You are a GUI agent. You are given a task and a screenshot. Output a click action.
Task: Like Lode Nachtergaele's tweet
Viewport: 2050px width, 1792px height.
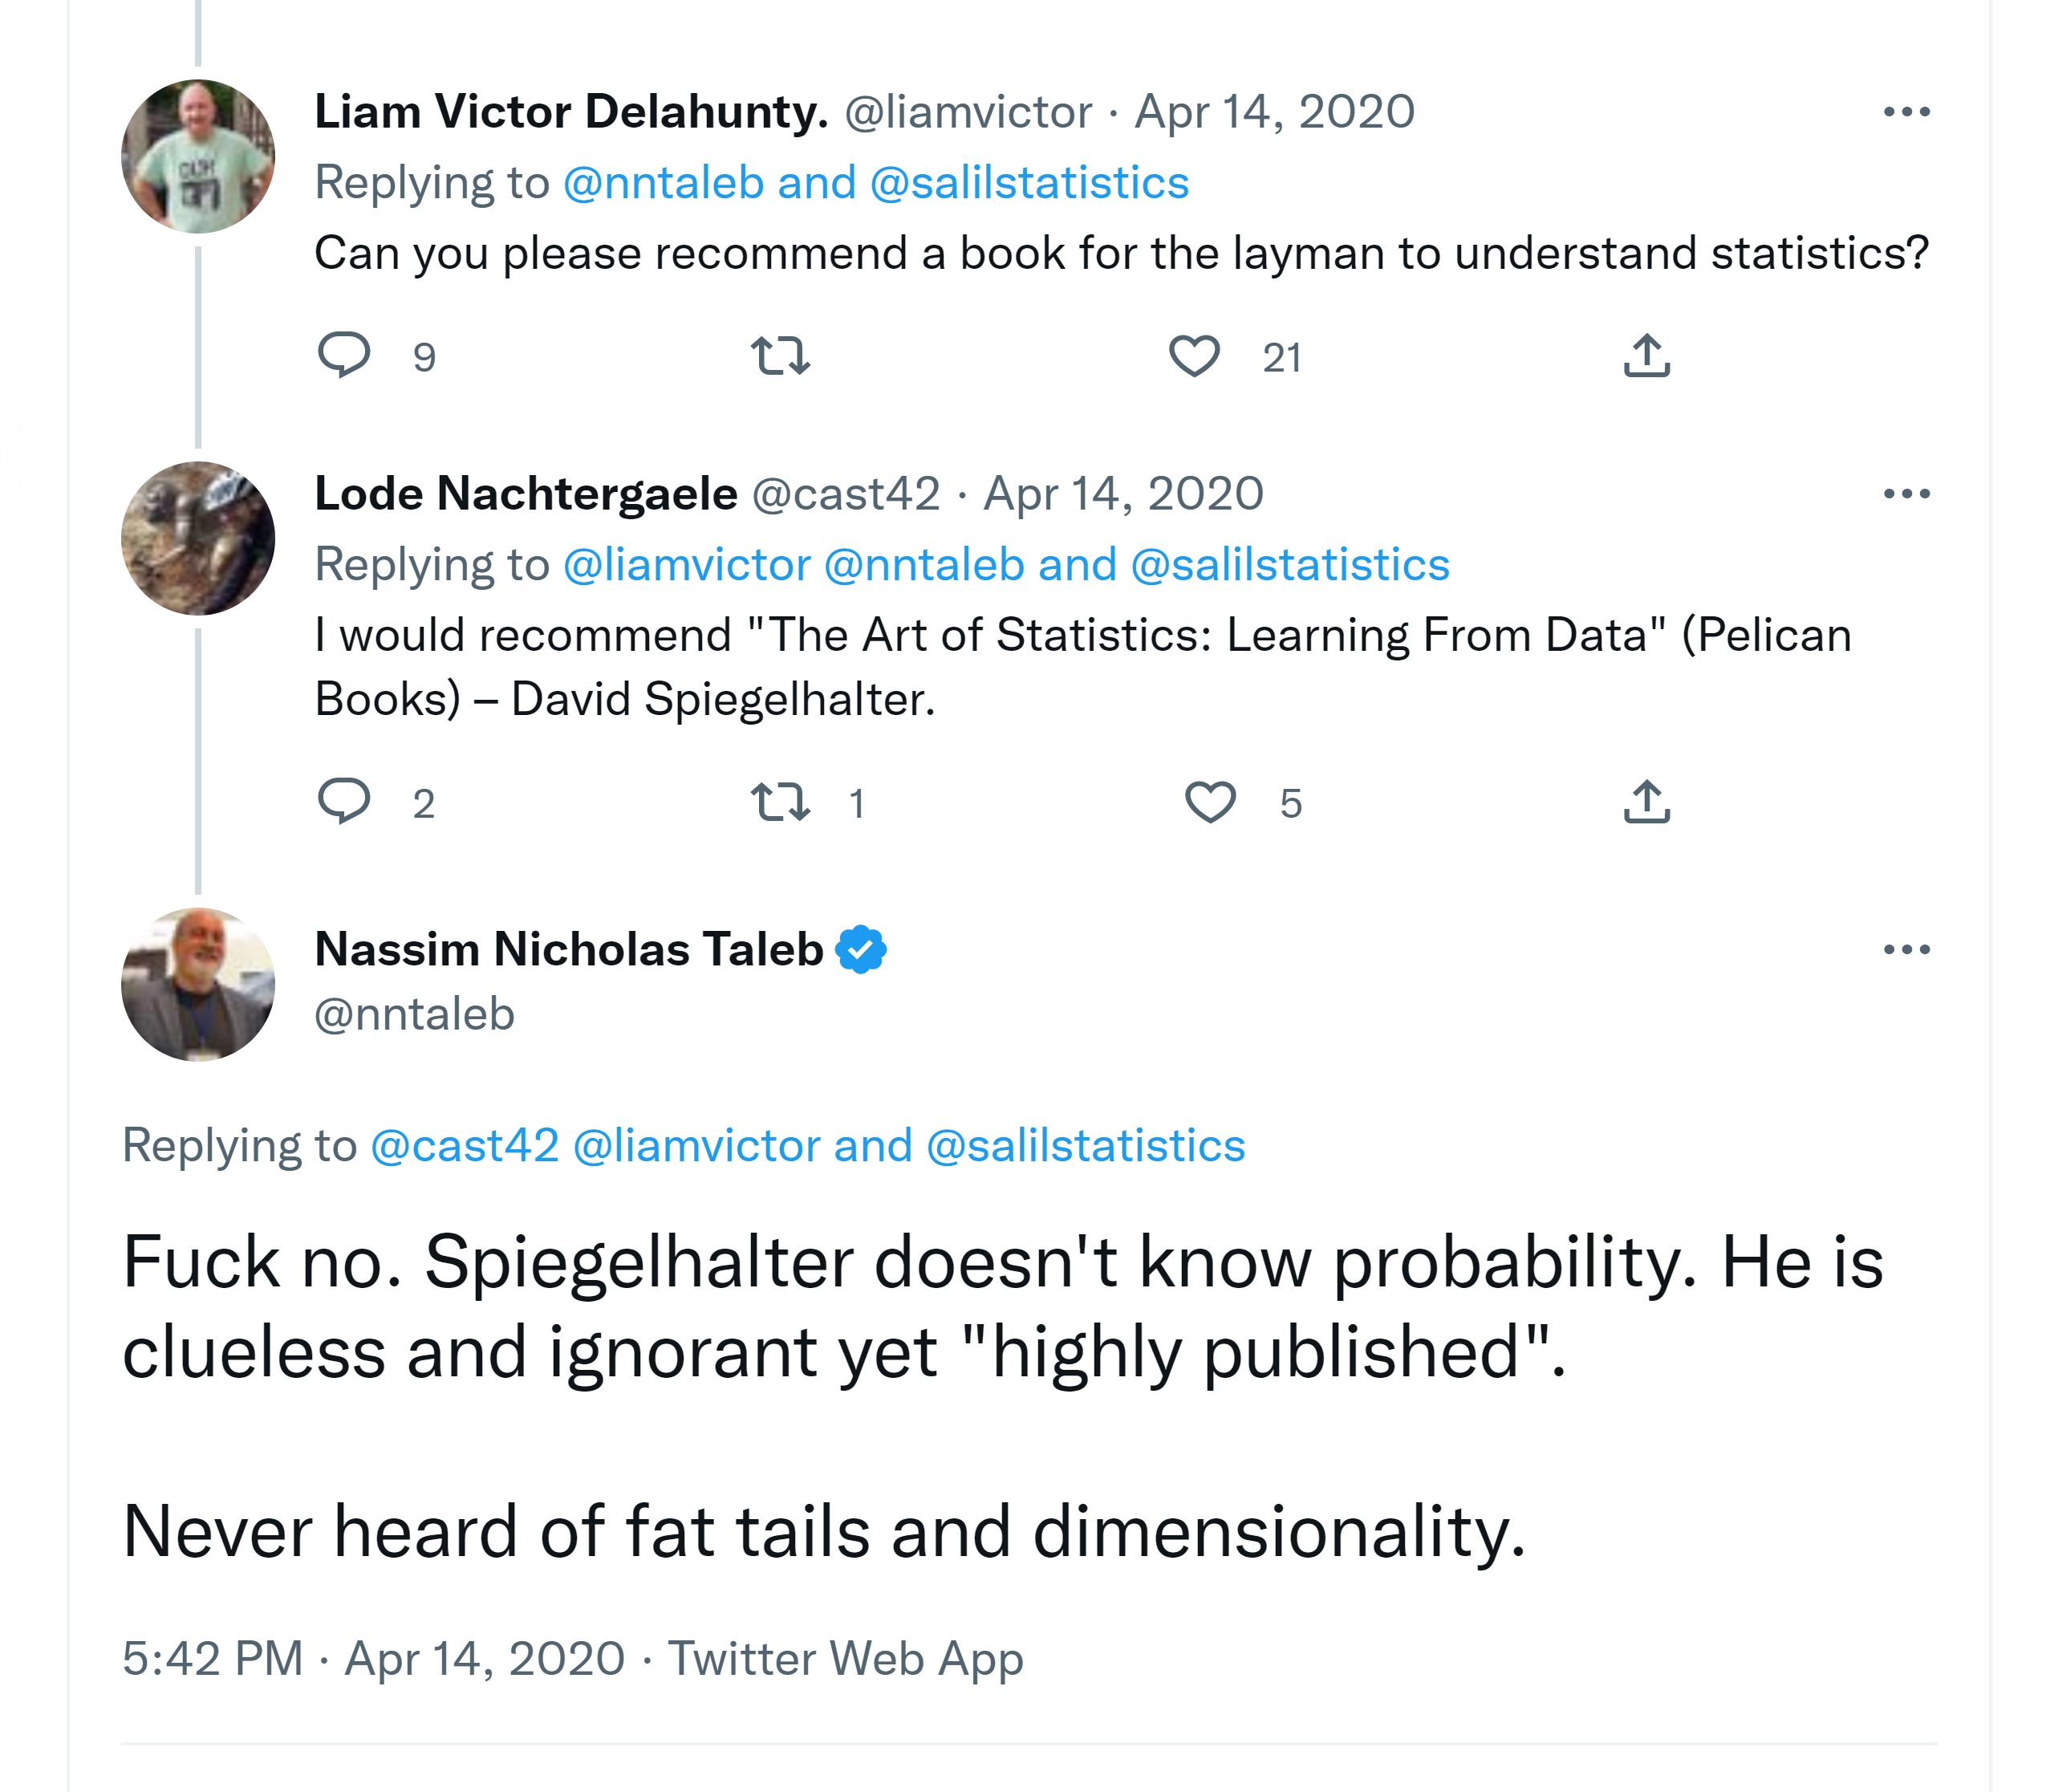tap(1210, 801)
